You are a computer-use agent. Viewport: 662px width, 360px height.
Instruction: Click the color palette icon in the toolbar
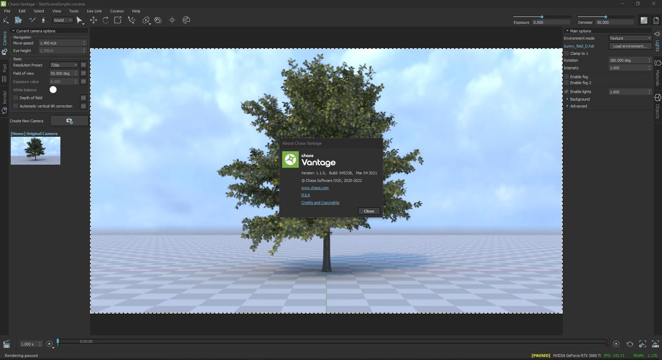186,20
